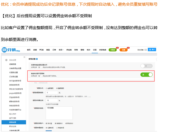Click the 提现的整数倍数 input field
Viewport: 174px width, 137px height.
[51, 92]
